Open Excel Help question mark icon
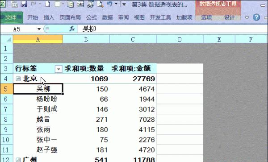Screen dimensions: 268x162 tap(256, 17)
